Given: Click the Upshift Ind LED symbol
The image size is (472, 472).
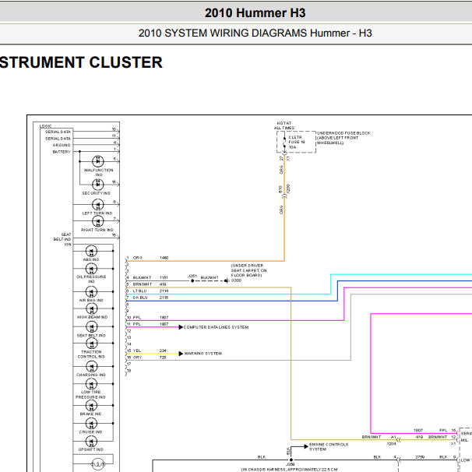Looking at the screenshot, I should pyautogui.click(x=91, y=442).
